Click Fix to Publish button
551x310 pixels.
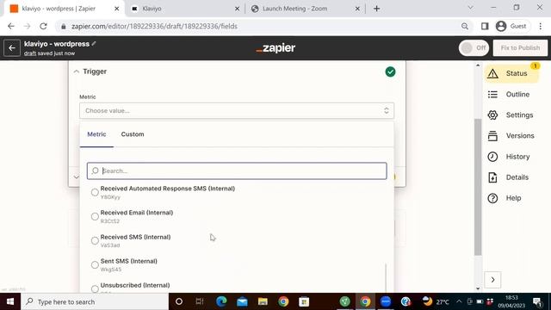click(x=520, y=48)
